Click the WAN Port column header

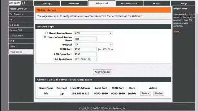pyautogui.click(x=118, y=88)
